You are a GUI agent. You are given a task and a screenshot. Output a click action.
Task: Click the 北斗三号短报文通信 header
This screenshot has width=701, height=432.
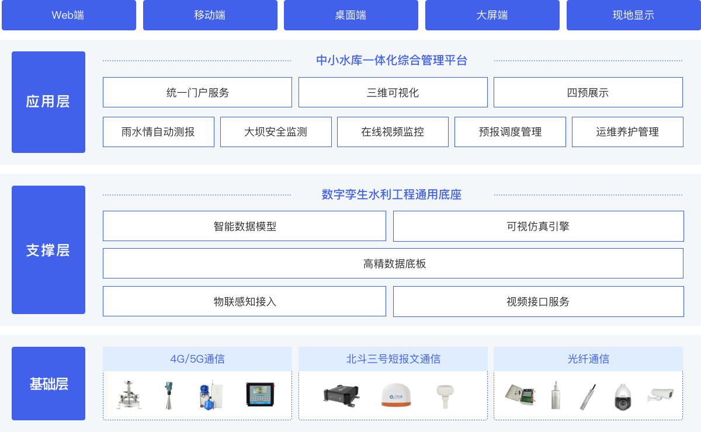point(393,359)
